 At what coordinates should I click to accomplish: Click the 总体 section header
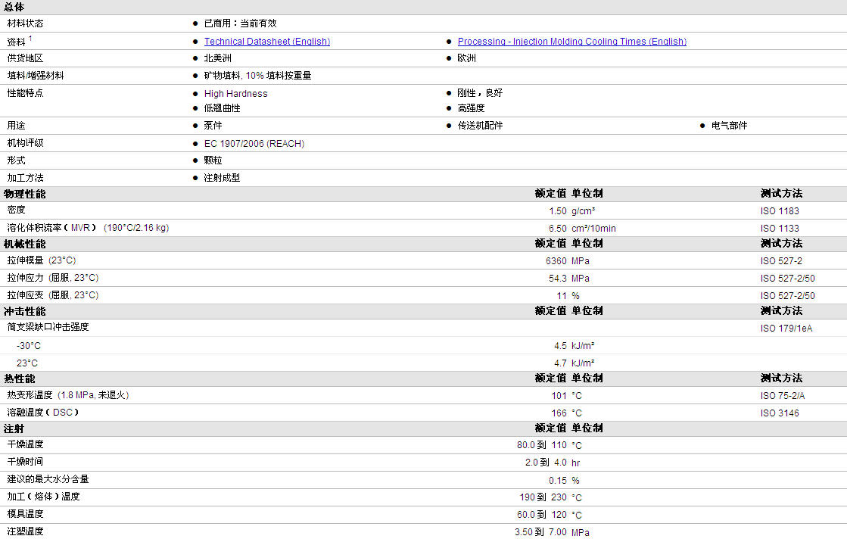[14, 7]
